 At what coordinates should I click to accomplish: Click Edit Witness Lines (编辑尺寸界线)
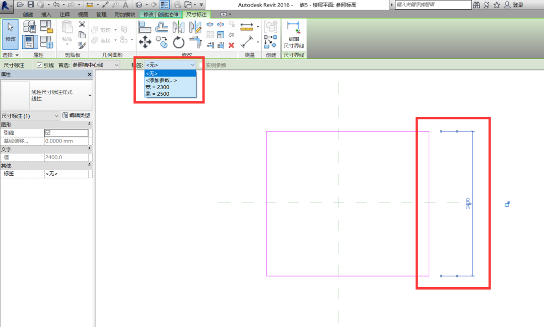click(x=294, y=35)
